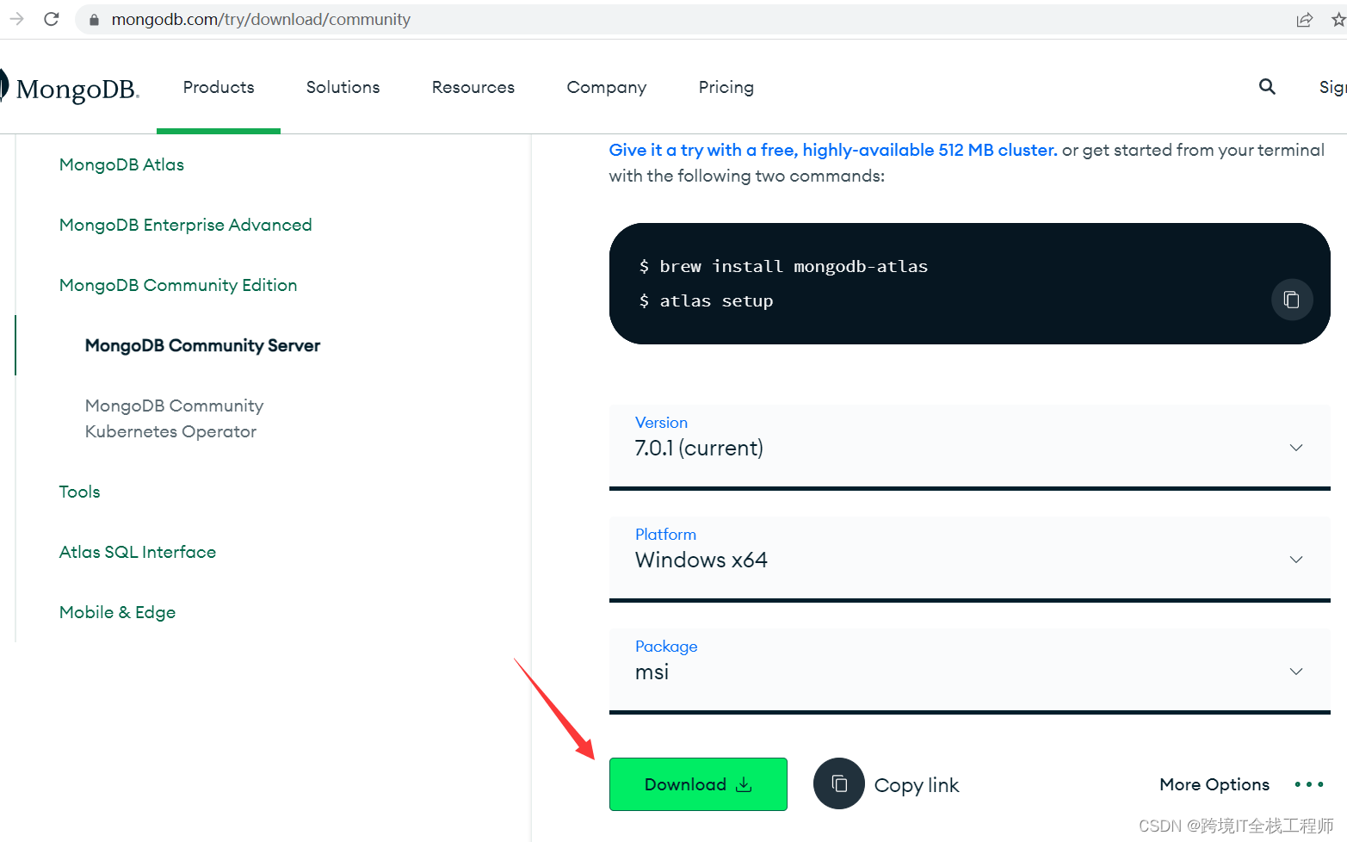Open the Tools sidebar link
Image resolution: width=1347 pixels, height=842 pixels.
click(79, 492)
